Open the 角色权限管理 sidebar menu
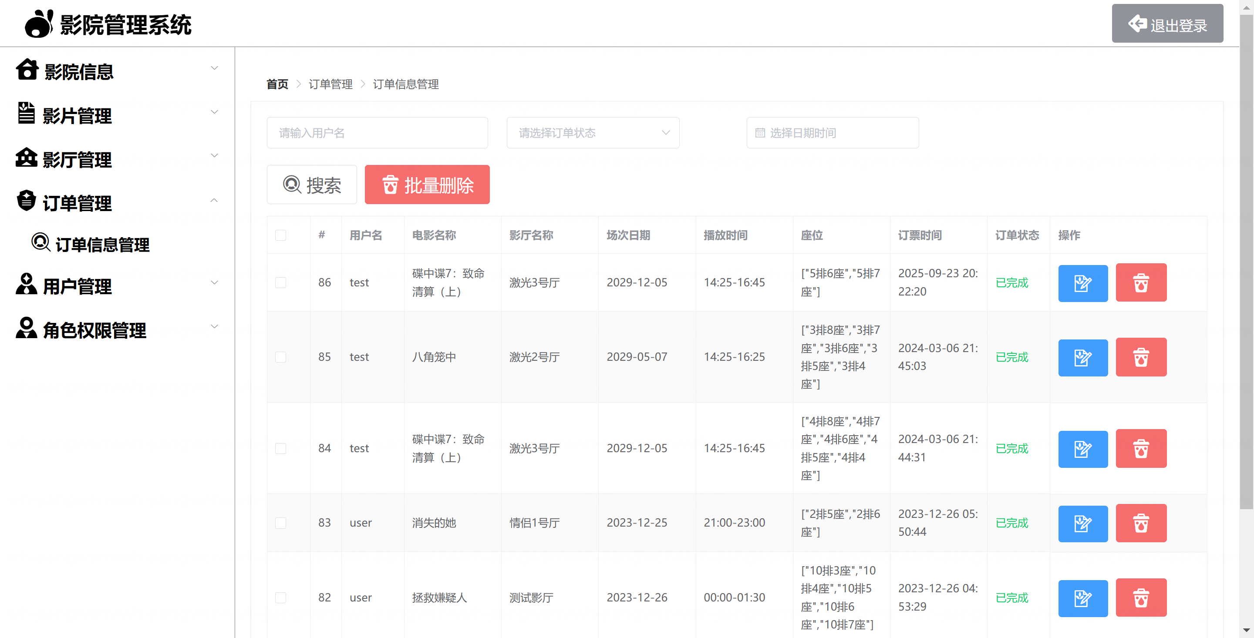 pos(94,330)
